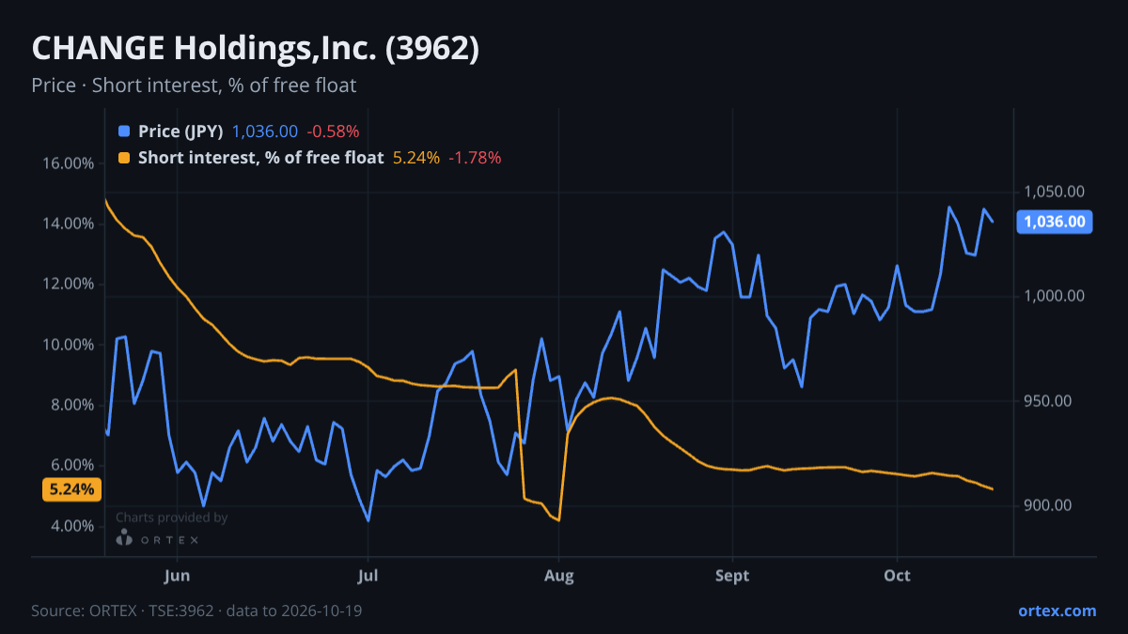Click the 6.00% left axis label

coord(72,466)
